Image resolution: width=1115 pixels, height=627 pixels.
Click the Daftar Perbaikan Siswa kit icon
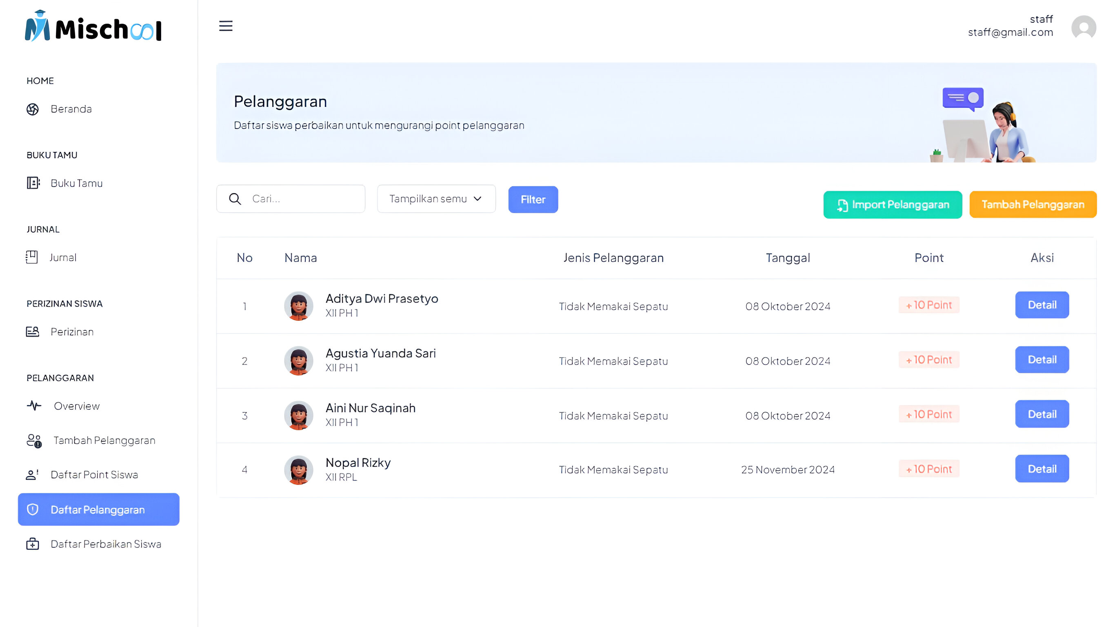pyautogui.click(x=33, y=544)
